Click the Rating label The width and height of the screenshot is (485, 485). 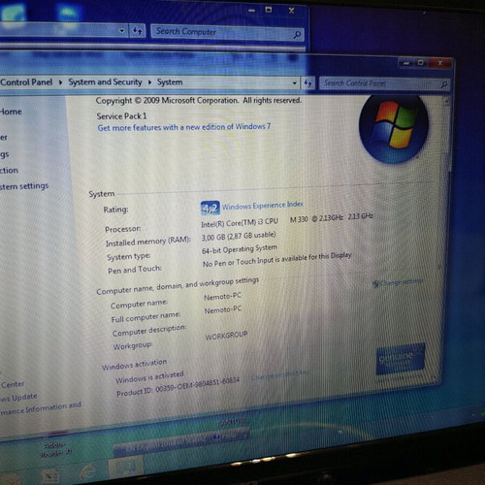tap(115, 210)
